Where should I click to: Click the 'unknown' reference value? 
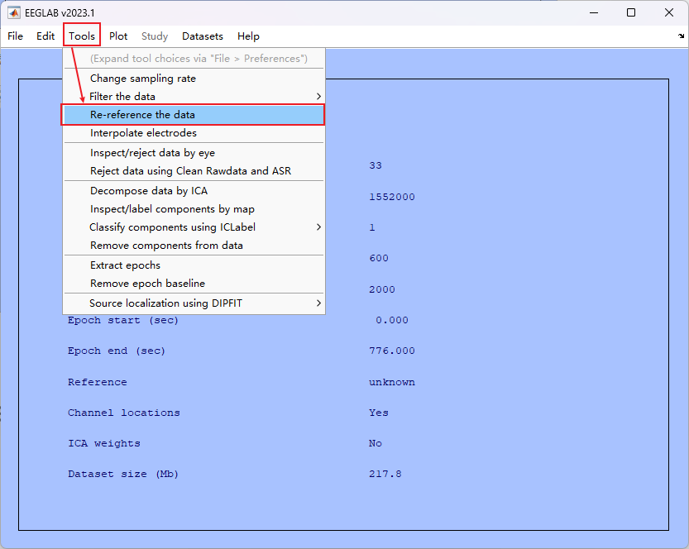click(x=392, y=382)
